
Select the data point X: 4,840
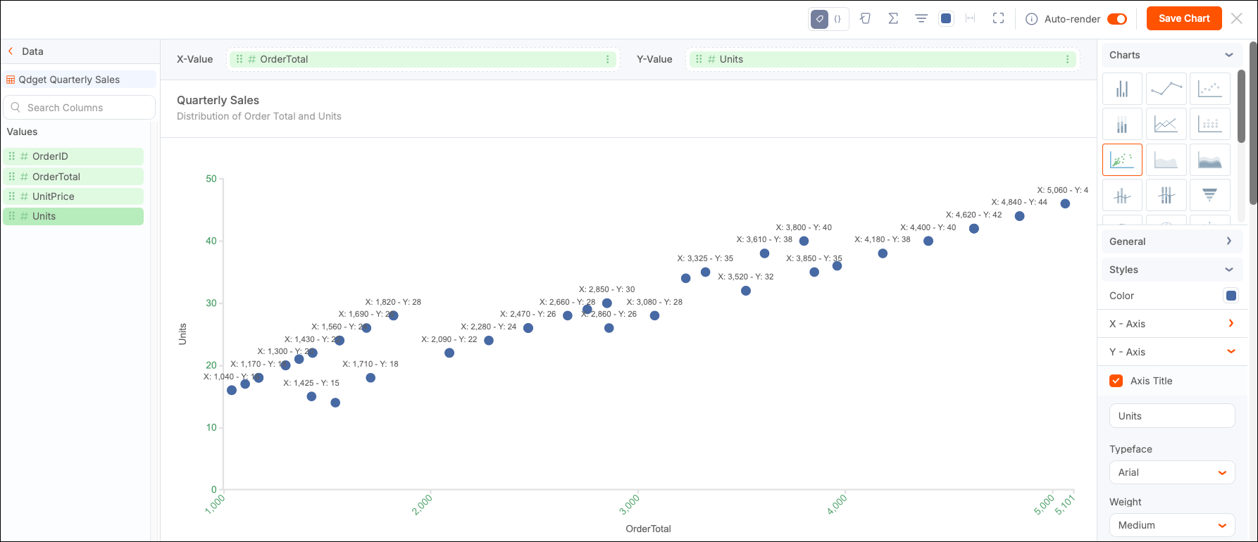coord(1019,216)
